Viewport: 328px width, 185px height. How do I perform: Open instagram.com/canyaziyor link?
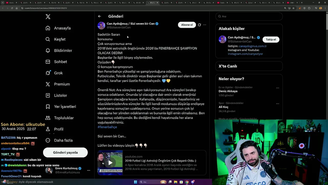[x=245, y=54]
